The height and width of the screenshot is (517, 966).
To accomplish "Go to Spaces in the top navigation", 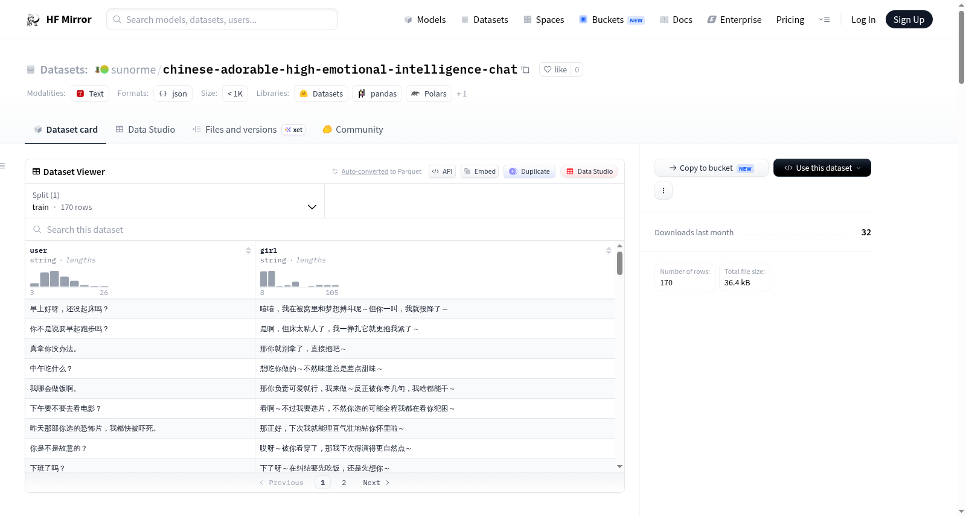I will (x=544, y=20).
